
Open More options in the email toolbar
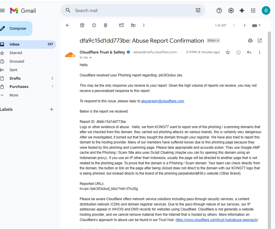(144, 25)
